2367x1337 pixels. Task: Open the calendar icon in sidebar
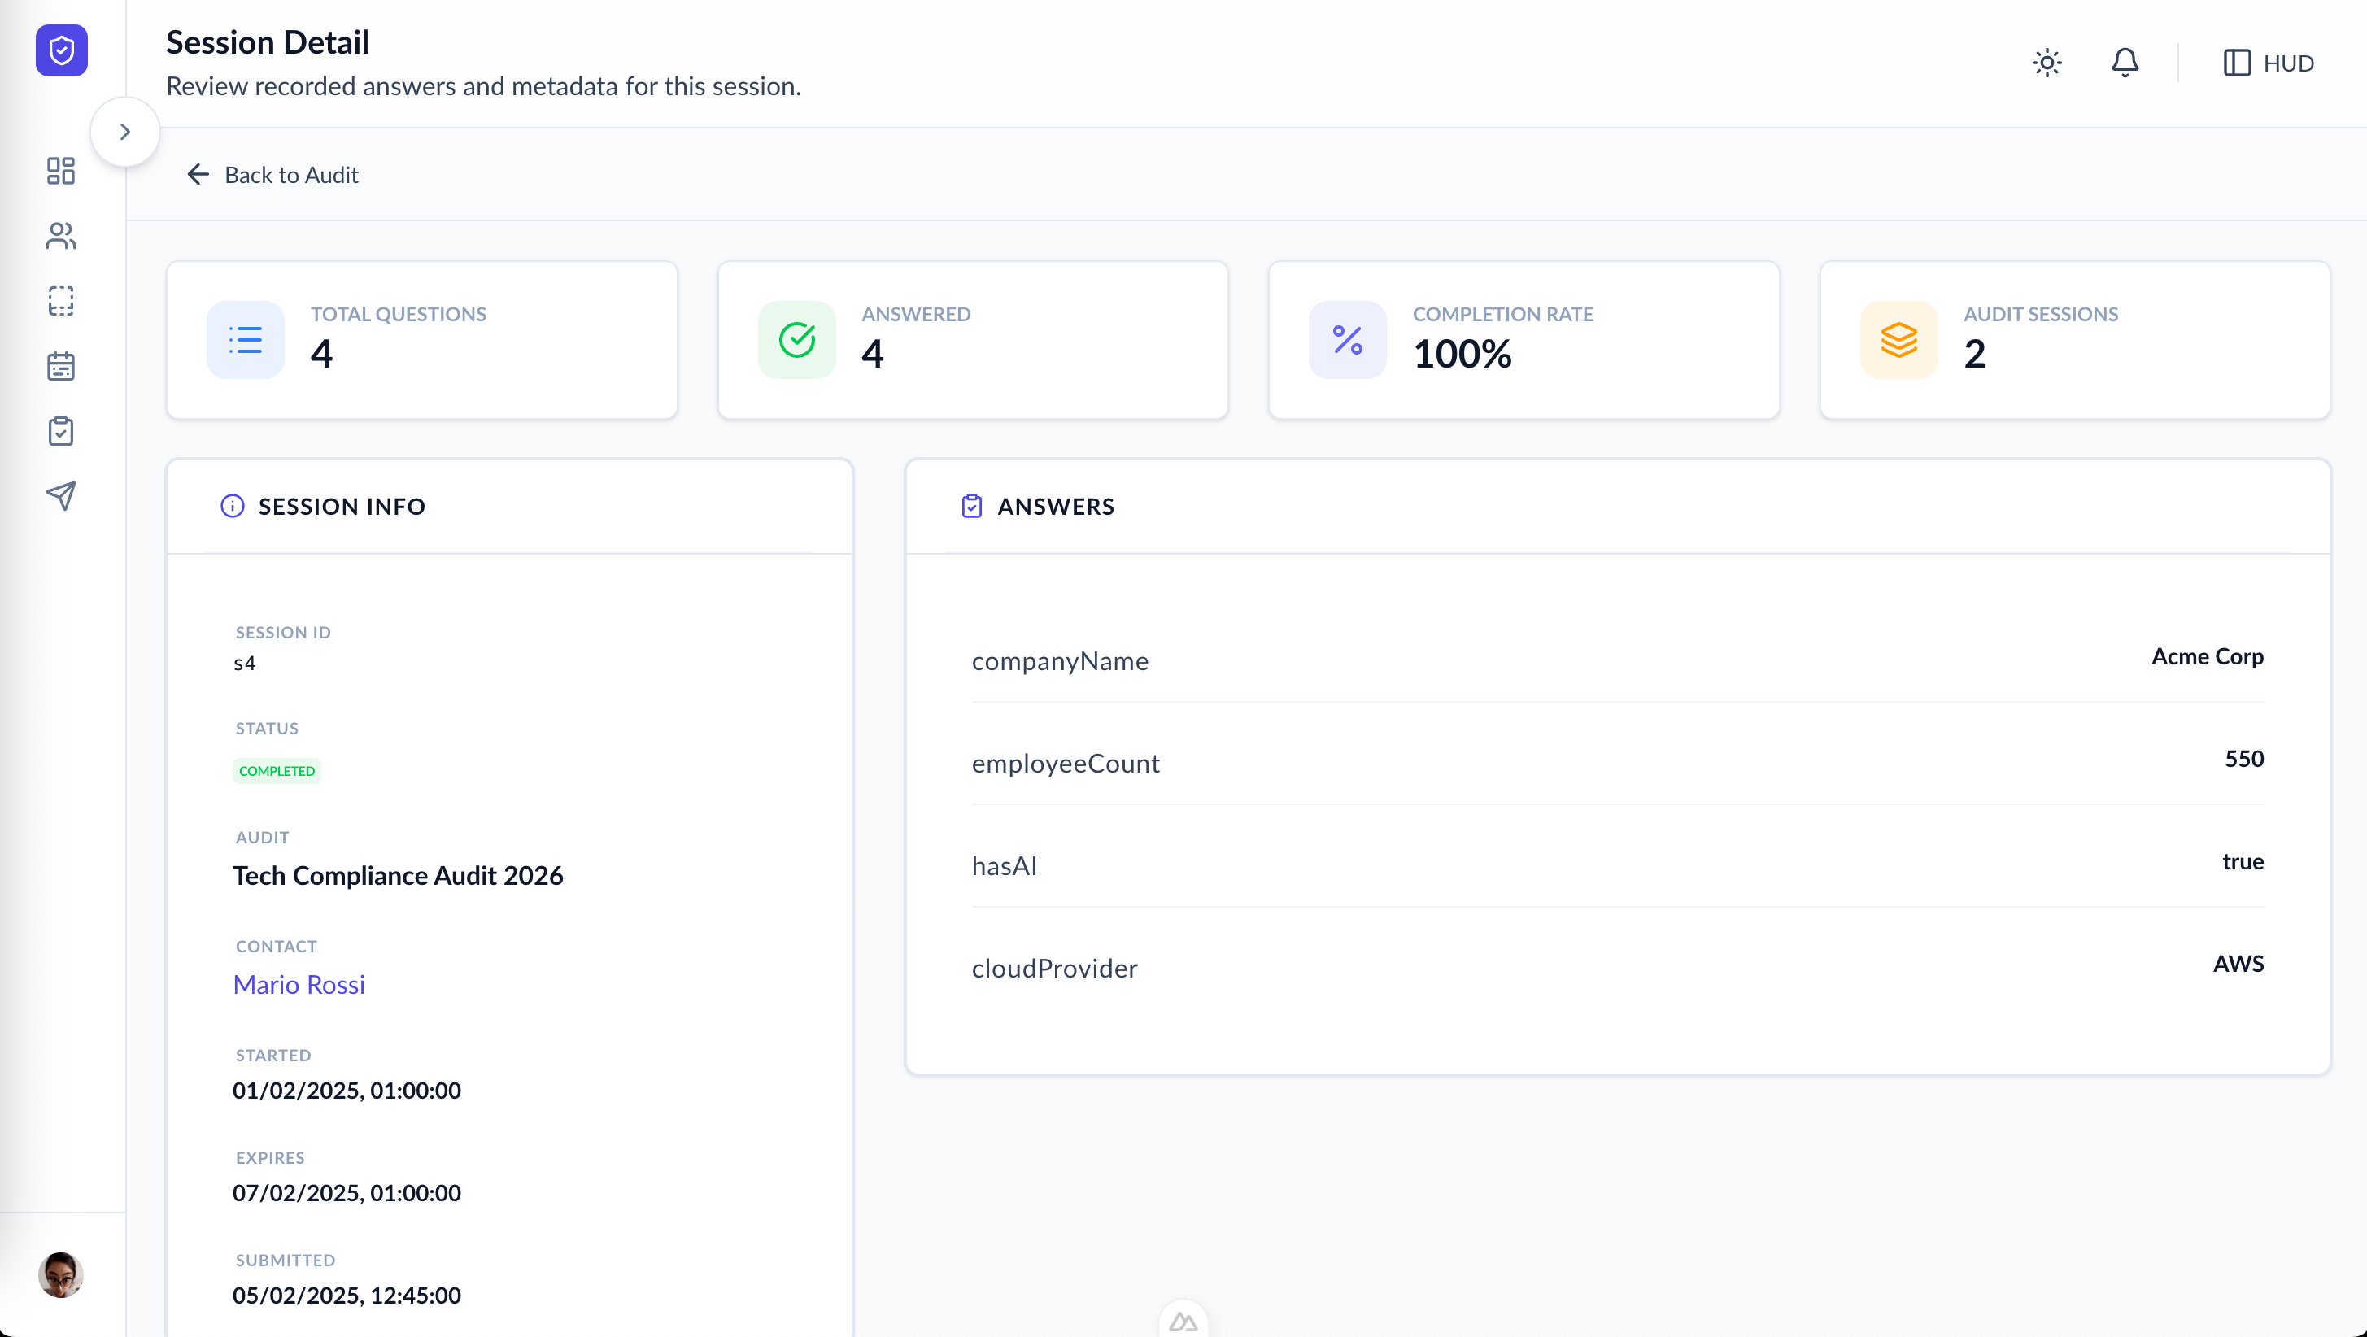point(61,367)
